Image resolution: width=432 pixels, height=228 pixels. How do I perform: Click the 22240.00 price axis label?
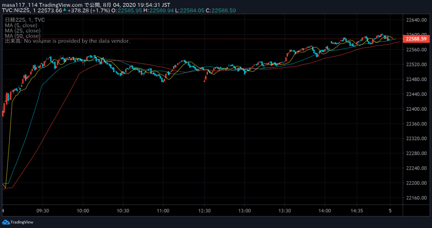tap(416, 168)
